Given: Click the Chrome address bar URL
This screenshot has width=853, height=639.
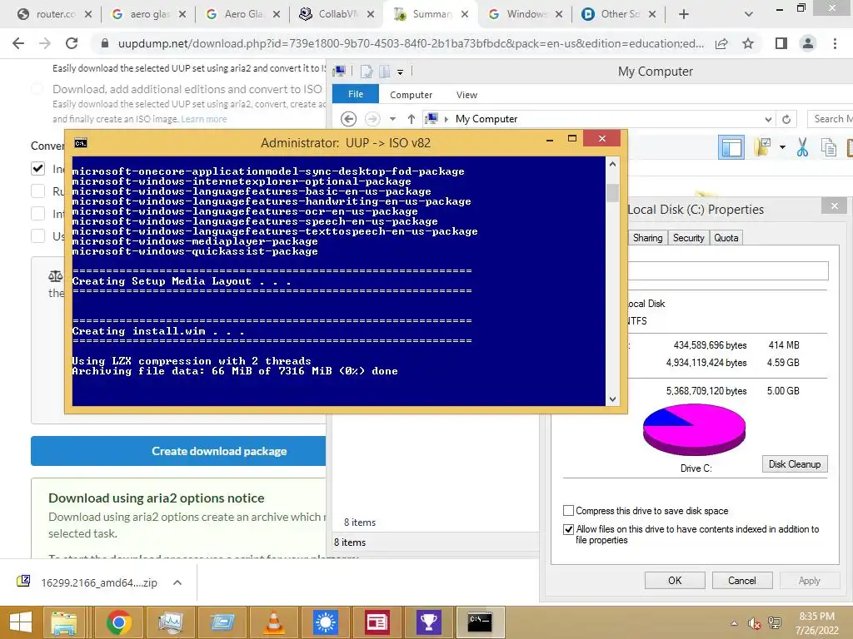Looking at the screenshot, I should pyautogui.click(x=411, y=43).
